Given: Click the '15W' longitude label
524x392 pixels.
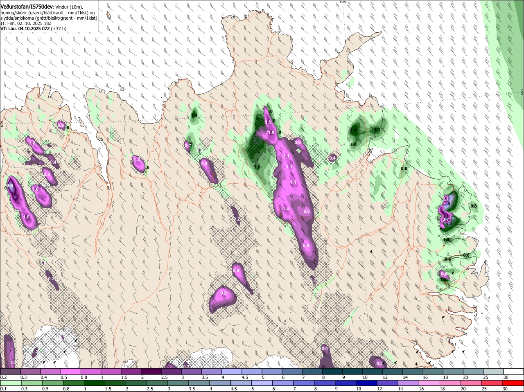Looking at the screenshot, I should click(x=343, y=2).
